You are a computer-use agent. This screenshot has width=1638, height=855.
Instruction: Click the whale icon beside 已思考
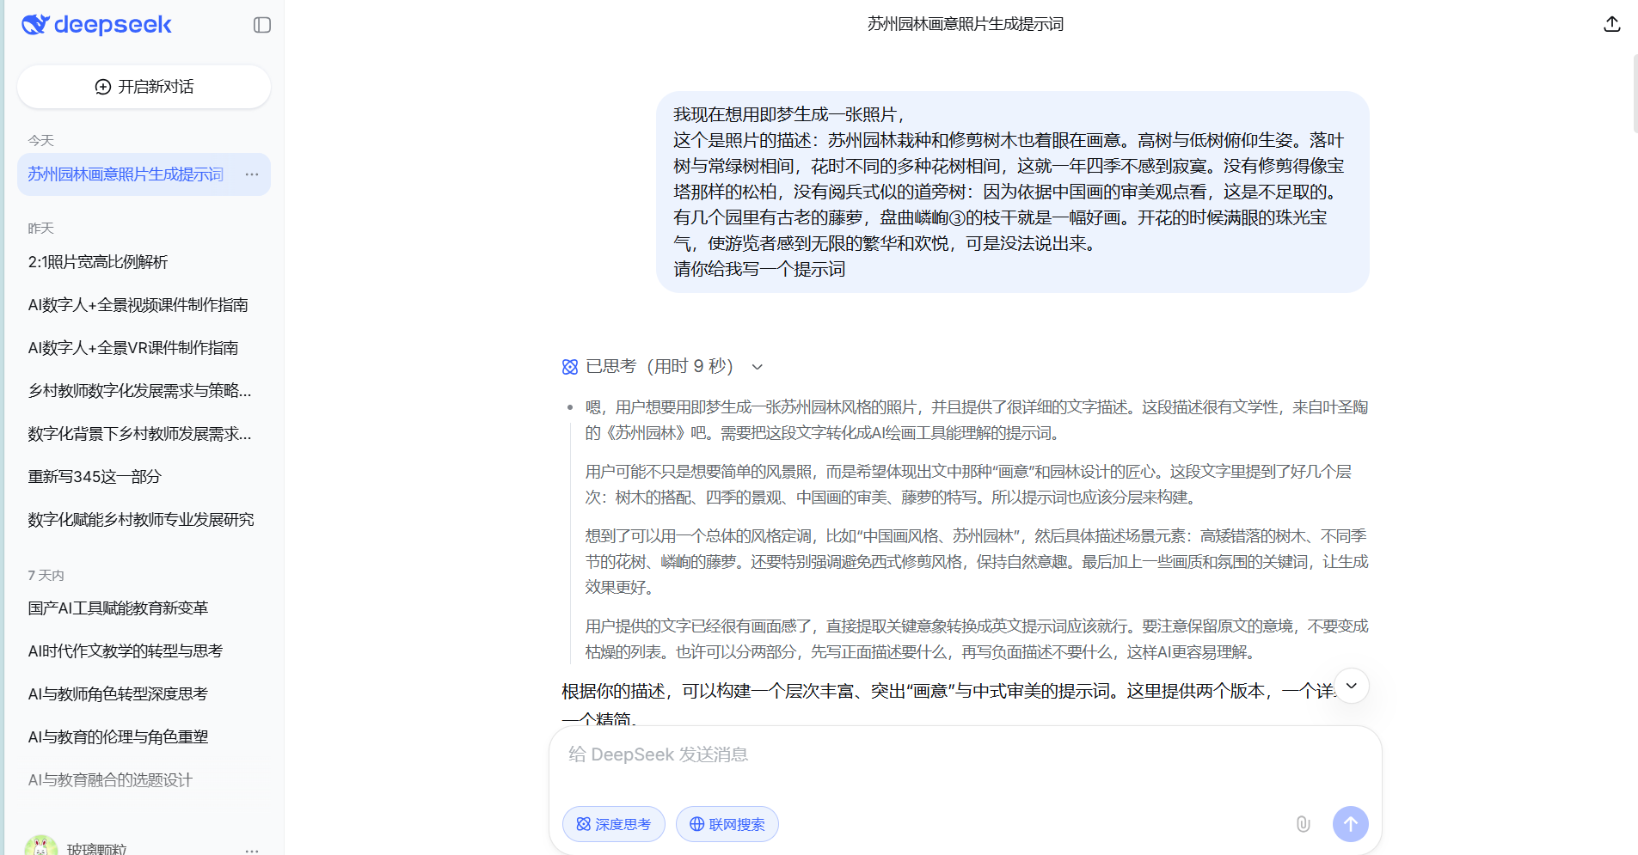tap(569, 366)
